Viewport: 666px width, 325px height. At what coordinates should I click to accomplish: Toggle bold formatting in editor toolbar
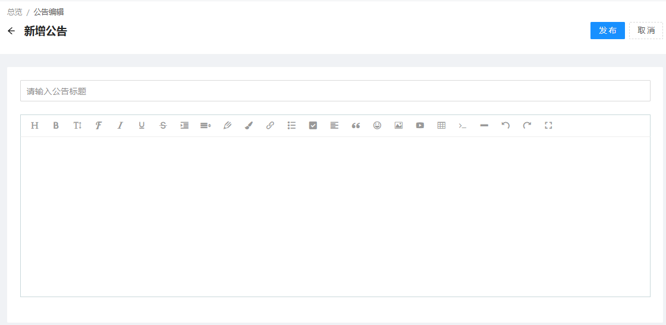[56, 126]
